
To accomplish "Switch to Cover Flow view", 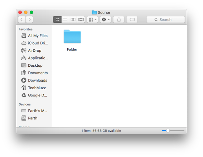I will click(81, 20).
